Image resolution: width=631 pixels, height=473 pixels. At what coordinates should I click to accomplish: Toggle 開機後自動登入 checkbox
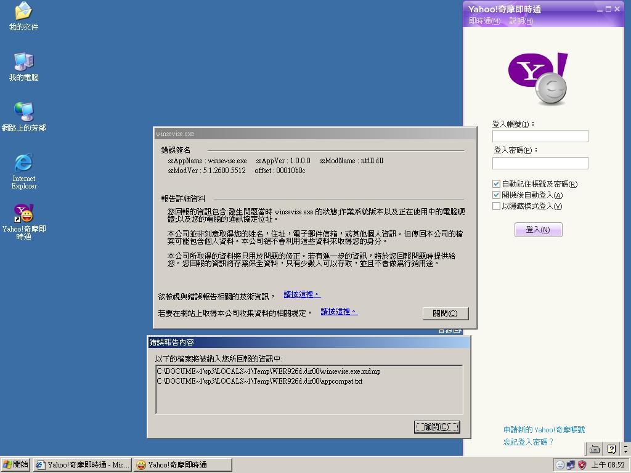(497, 195)
